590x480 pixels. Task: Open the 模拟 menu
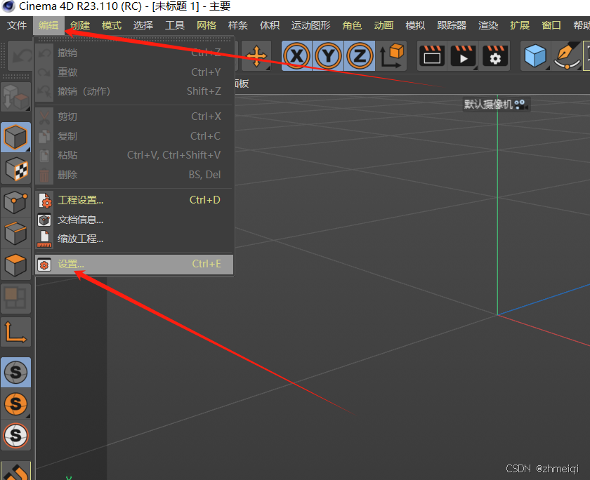pyautogui.click(x=415, y=25)
